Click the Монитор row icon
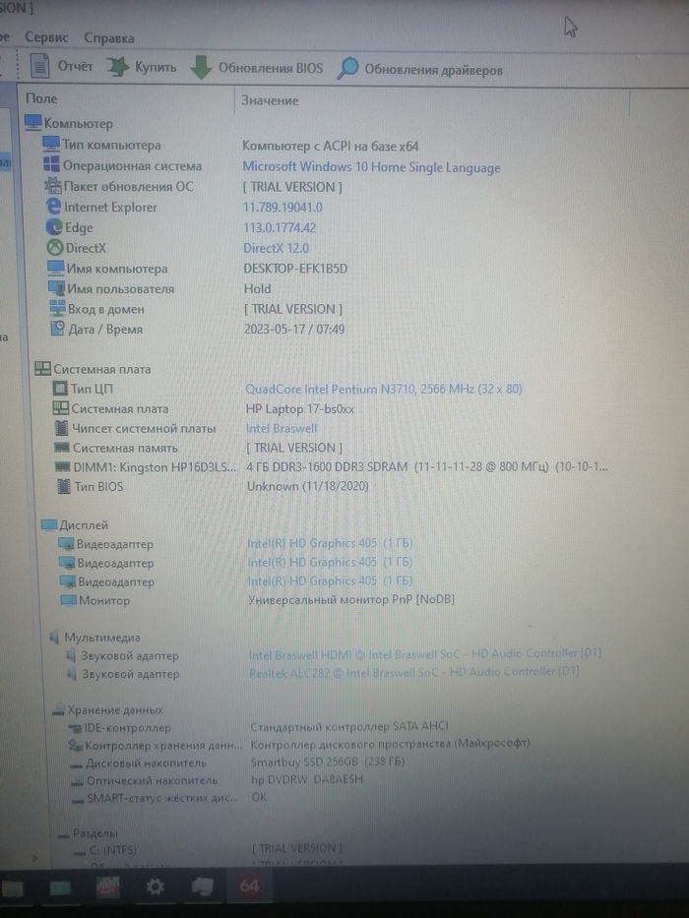 pyautogui.click(x=68, y=599)
